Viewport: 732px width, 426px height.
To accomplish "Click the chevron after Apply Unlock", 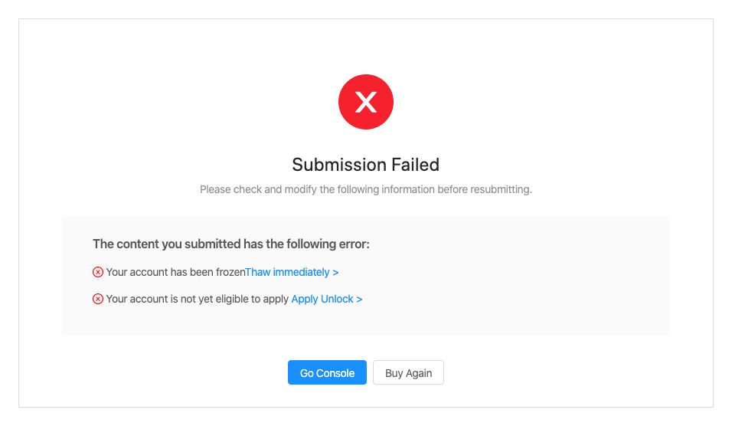I will coord(360,299).
